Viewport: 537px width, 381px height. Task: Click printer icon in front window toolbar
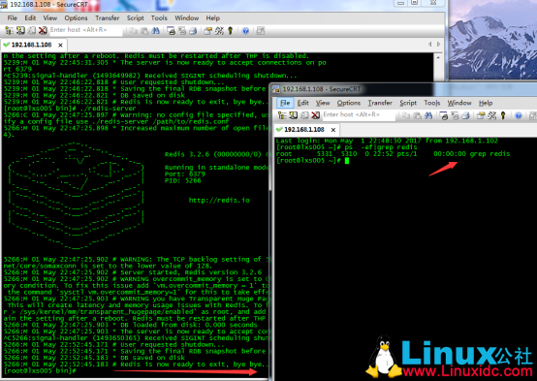(465, 115)
